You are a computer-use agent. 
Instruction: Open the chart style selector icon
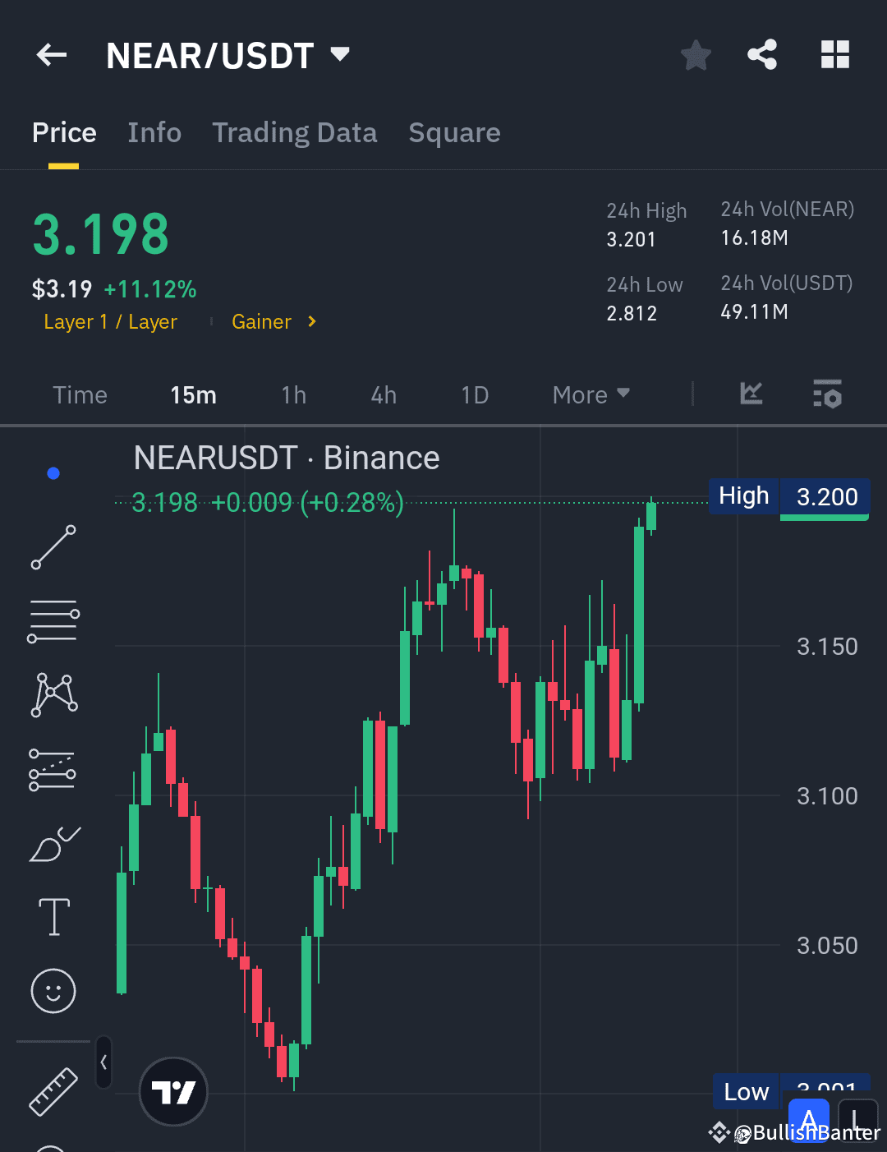coord(750,394)
